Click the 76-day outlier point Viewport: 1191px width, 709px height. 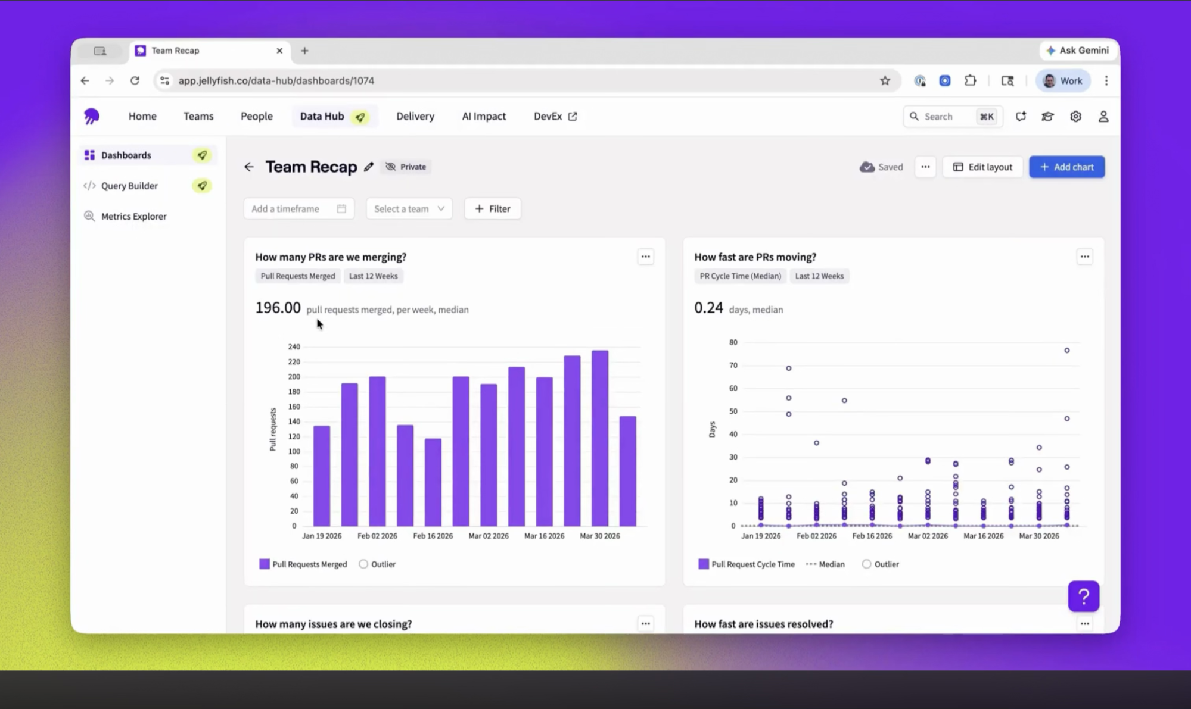(1066, 351)
